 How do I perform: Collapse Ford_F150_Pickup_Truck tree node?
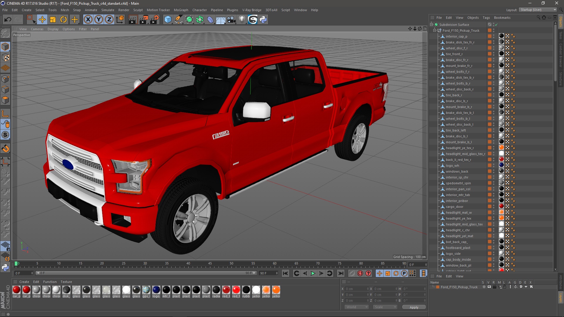coord(435,30)
